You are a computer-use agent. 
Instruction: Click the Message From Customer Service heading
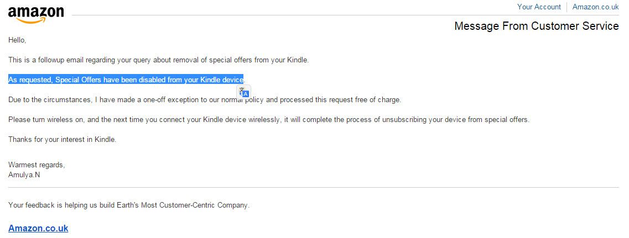click(x=536, y=26)
